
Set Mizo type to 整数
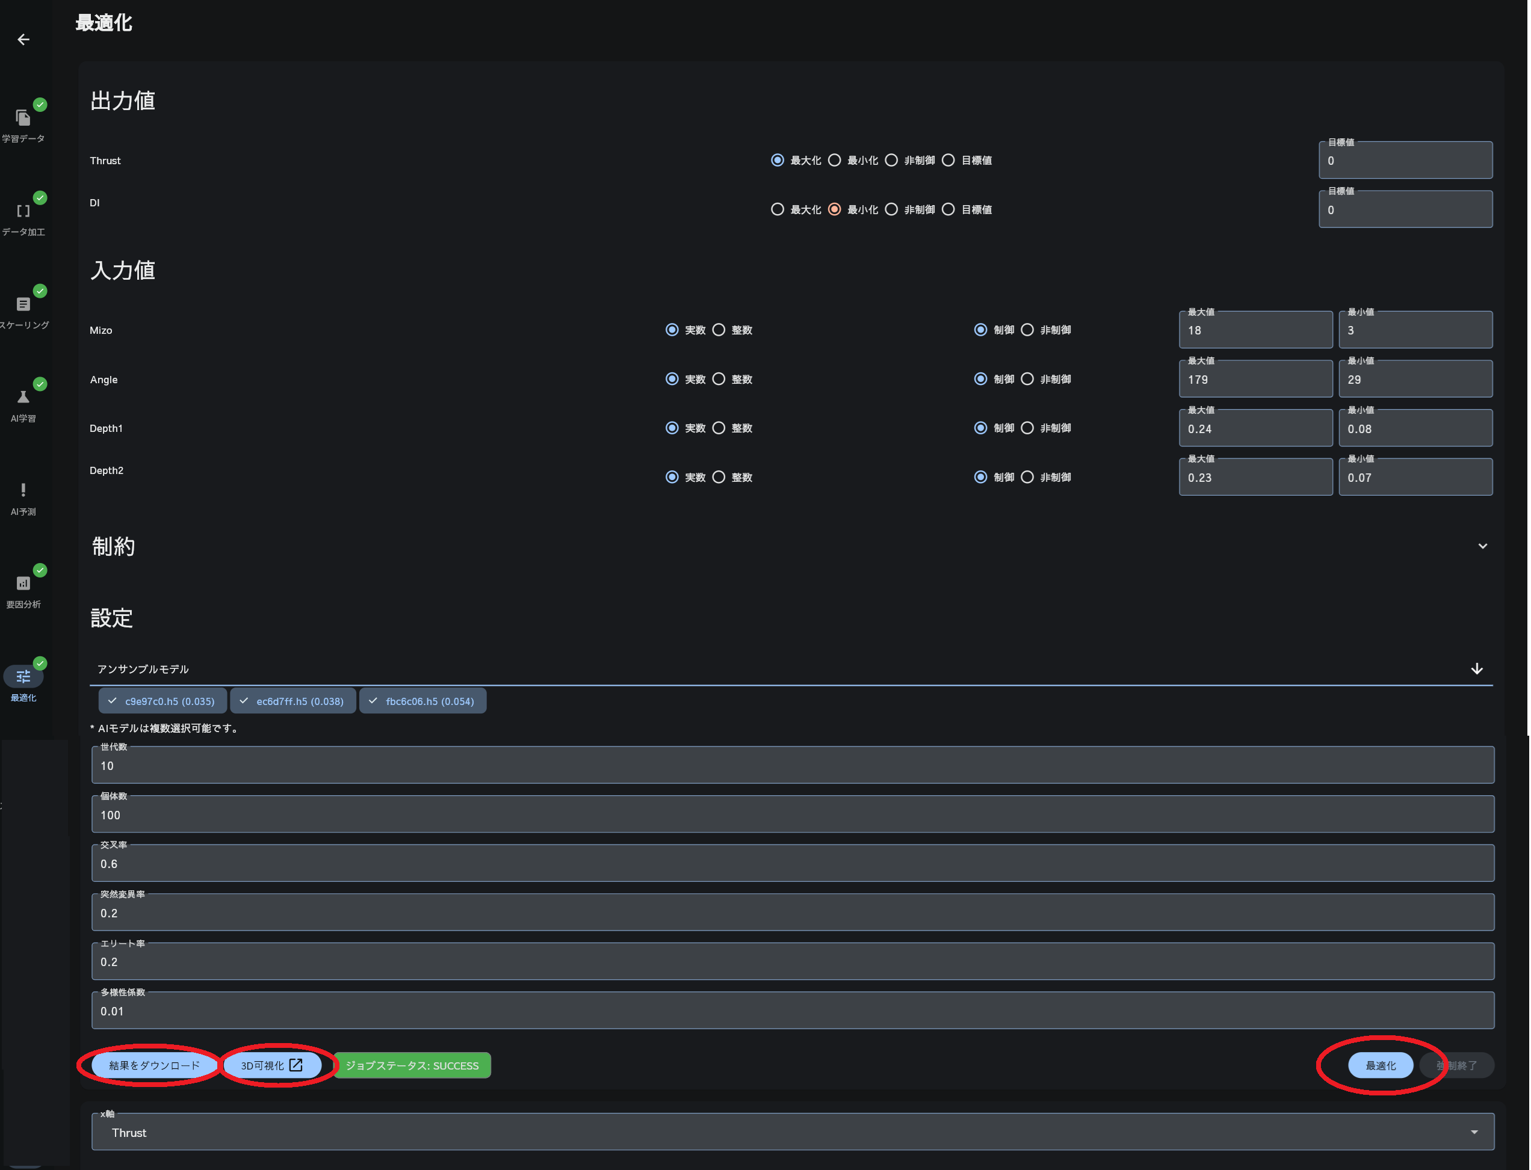point(719,330)
